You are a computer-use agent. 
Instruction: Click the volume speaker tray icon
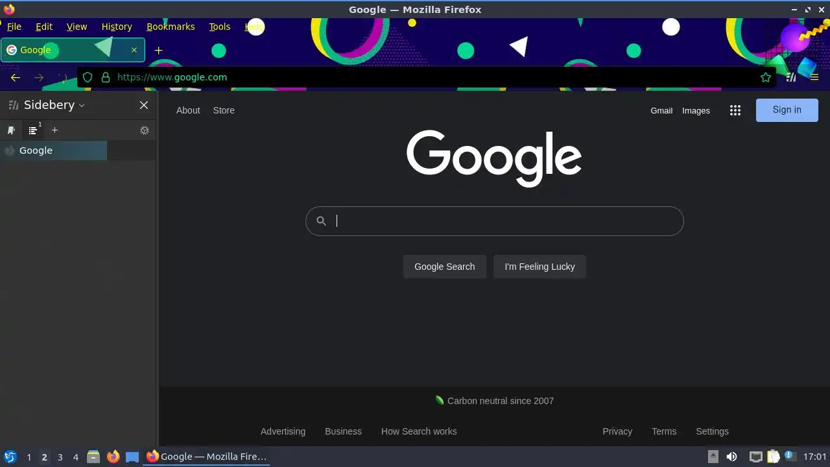click(731, 457)
